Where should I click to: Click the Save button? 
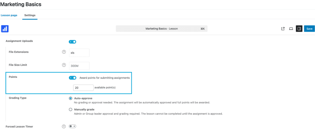click(x=309, y=29)
